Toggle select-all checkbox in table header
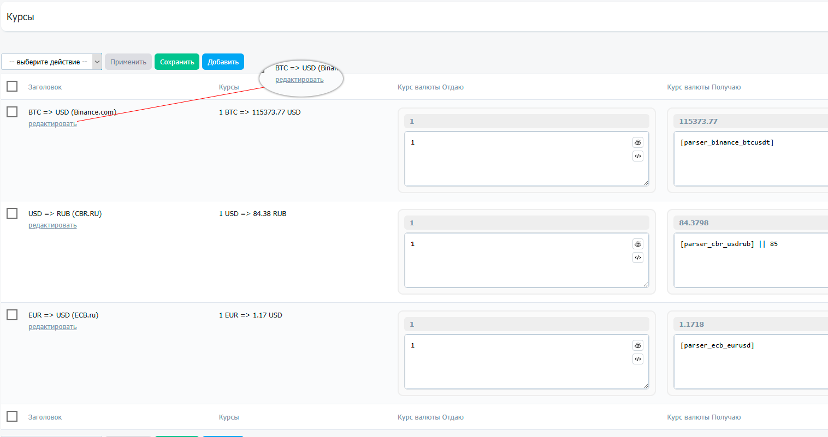 [12, 87]
